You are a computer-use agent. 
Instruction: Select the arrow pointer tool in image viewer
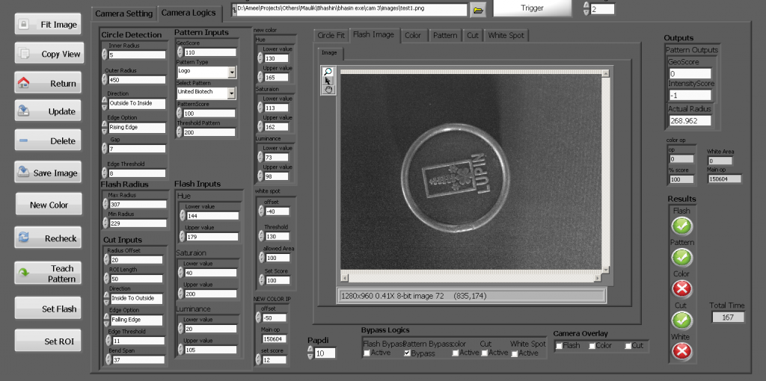coord(327,81)
